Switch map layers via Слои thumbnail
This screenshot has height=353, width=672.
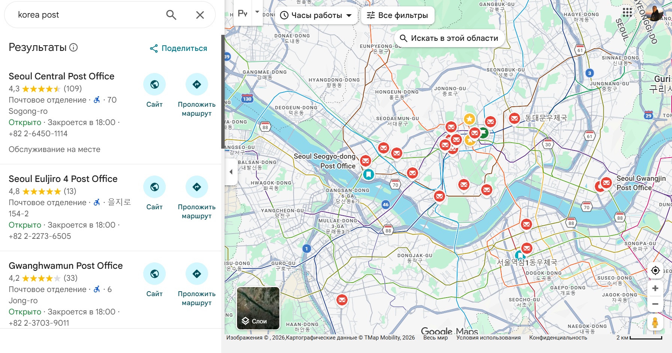pos(258,308)
